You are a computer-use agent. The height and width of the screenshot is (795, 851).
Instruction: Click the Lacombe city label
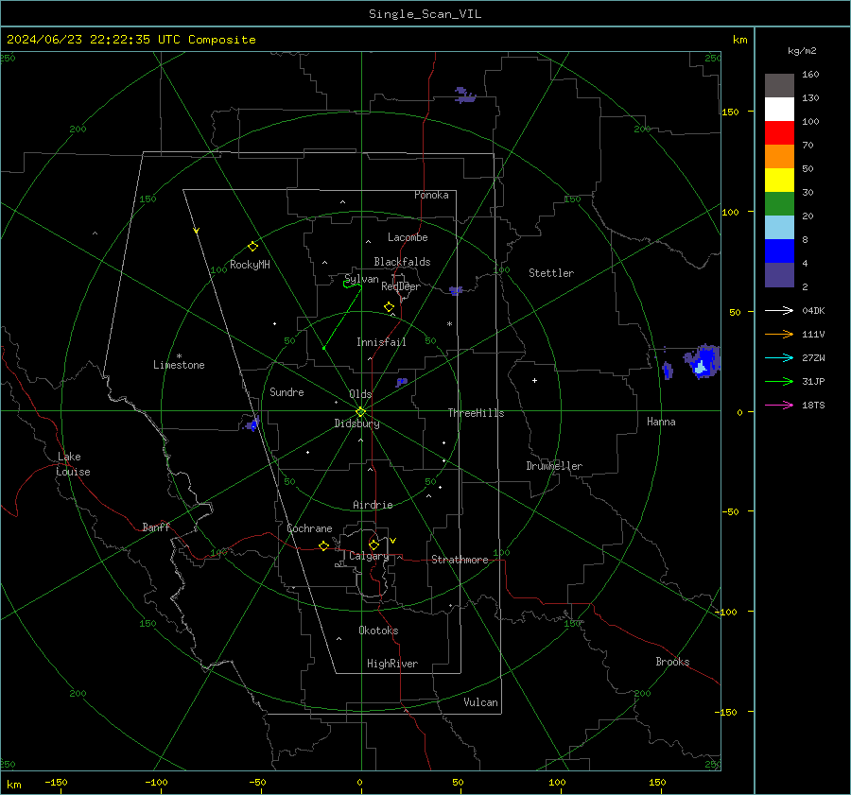(x=408, y=237)
